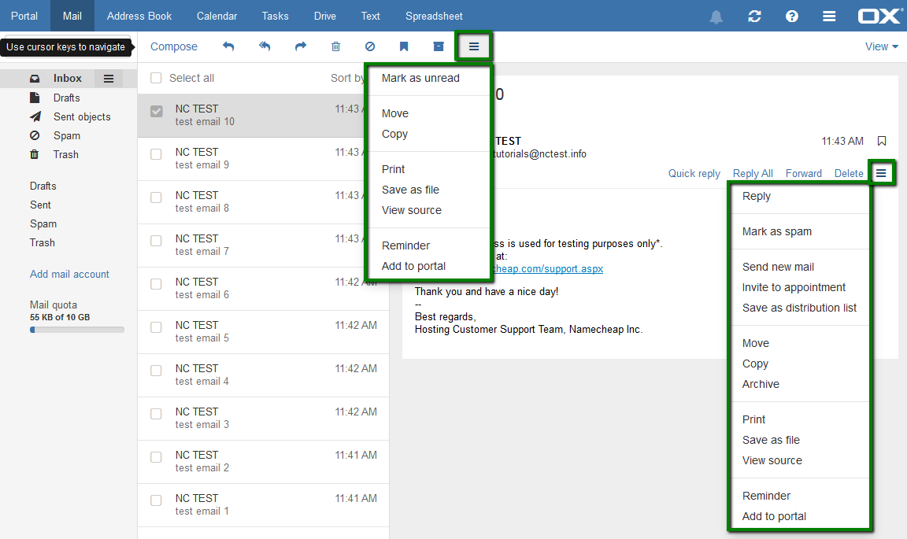The image size is (907, 539).
Task: Click Add mail account
Action: point(69,274)
